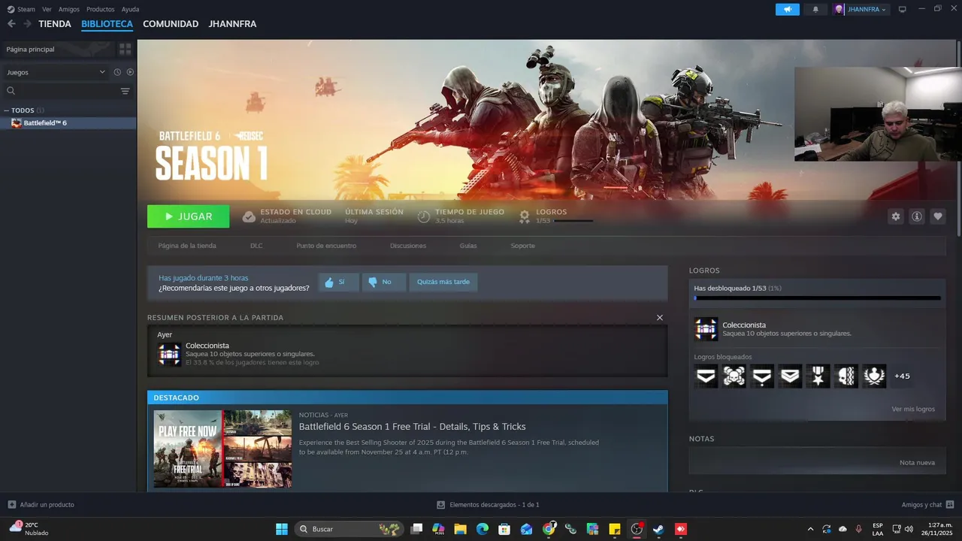962x541 pixels.
Task: Show game information icon
Action: pyautogui.click(x=917, y=216)
